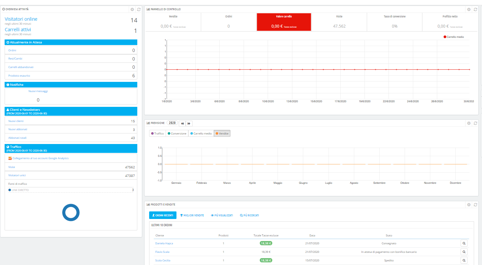Open settings gear in Overview Attività panel

coord(132,10)
